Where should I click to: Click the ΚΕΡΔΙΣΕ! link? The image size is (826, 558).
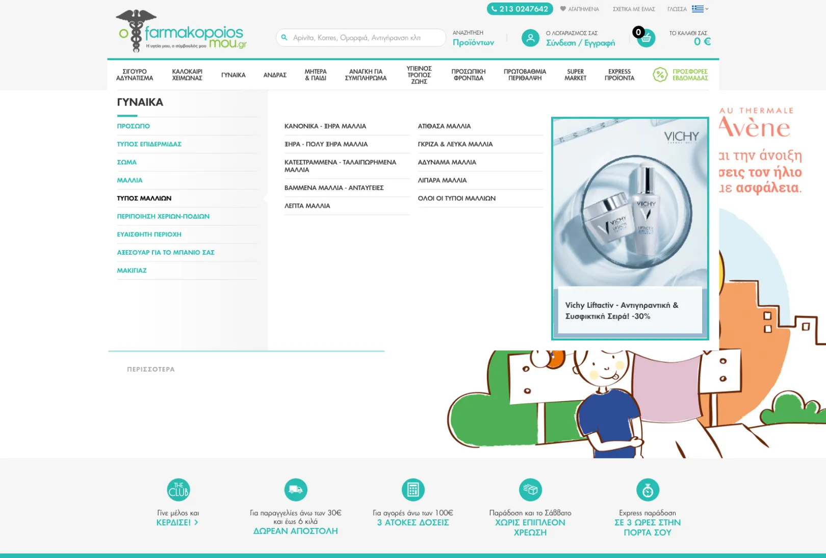click(x=177, y=522)
